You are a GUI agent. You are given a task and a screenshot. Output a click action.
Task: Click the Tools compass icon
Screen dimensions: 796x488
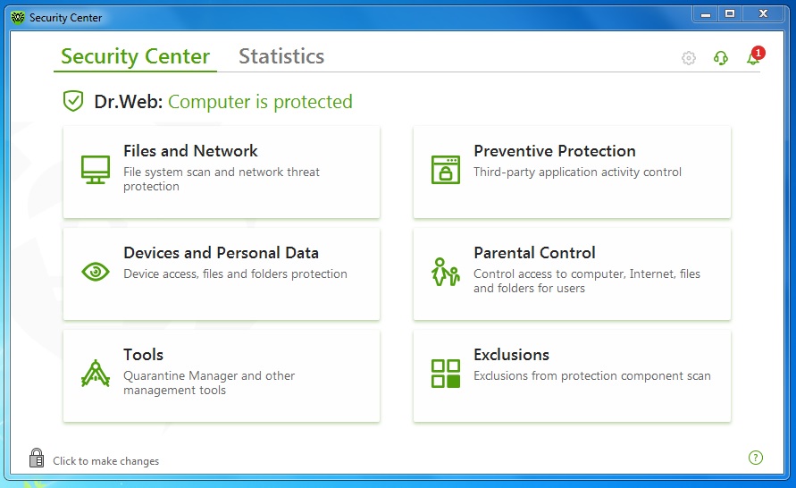96,374
